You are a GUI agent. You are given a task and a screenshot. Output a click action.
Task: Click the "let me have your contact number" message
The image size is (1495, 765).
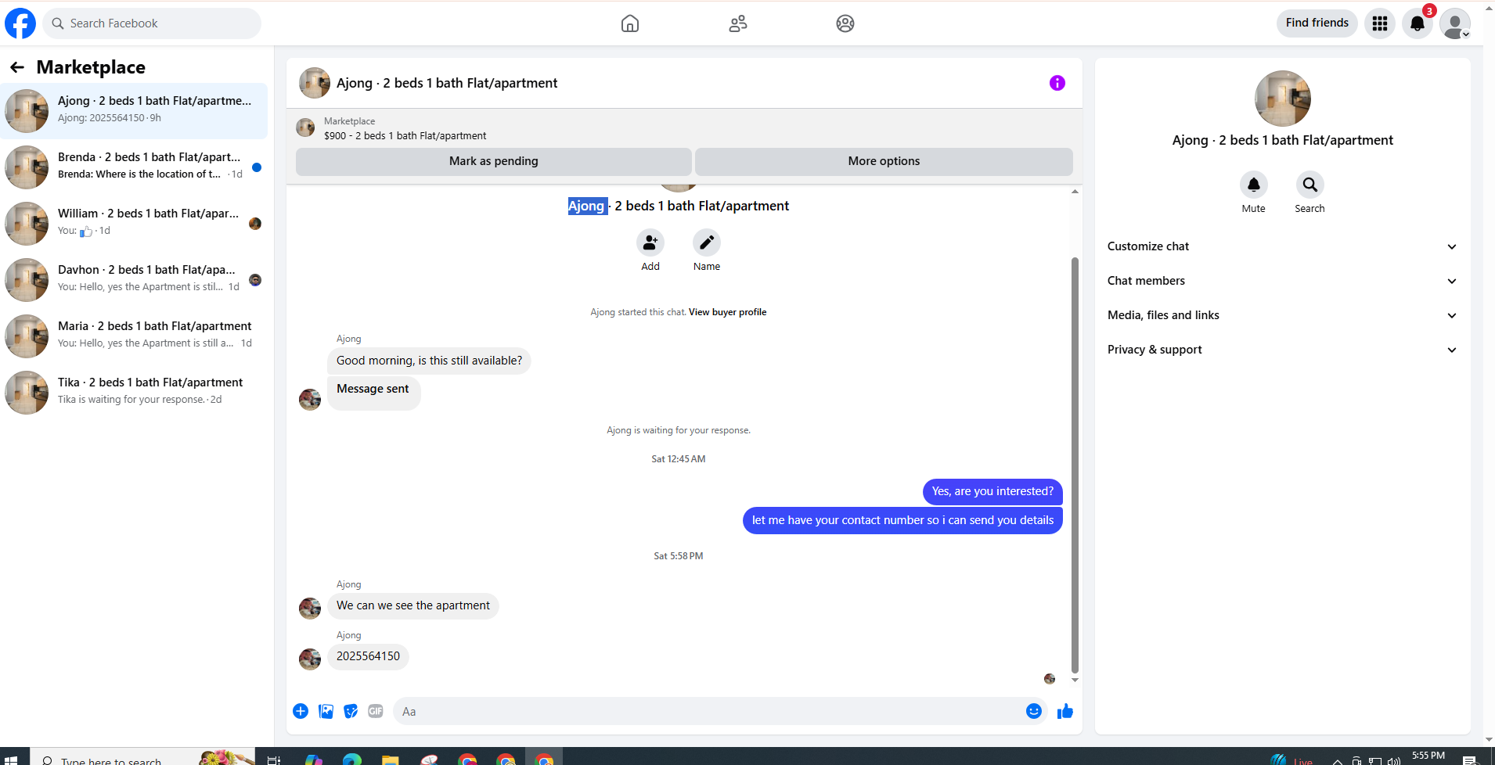pyautogui.click(x=902, y=520)
